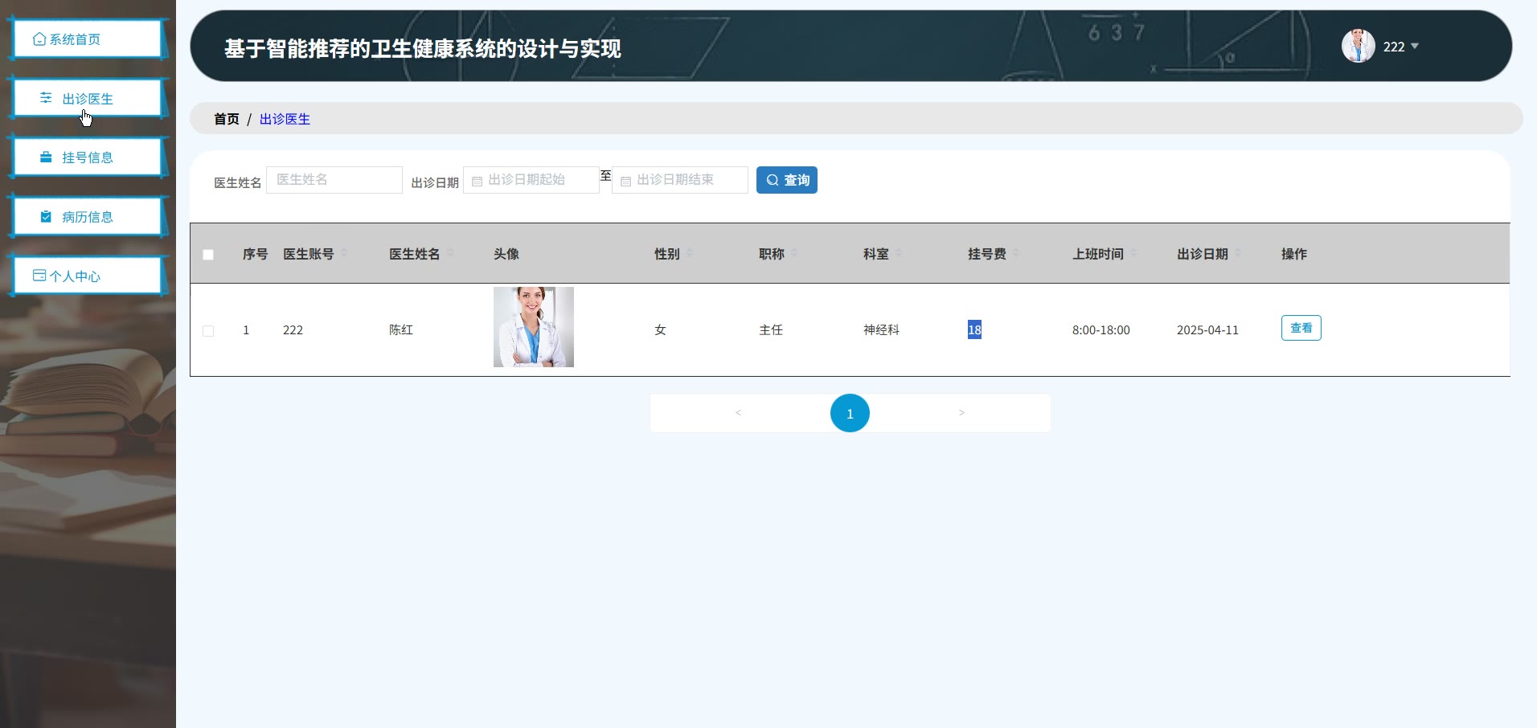
Task: Check the row checkbox for doctor 陈红
Action: click(x=208, y=331)
